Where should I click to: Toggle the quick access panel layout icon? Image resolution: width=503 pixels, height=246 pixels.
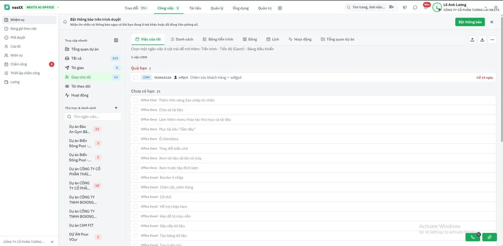pos(116,40)
